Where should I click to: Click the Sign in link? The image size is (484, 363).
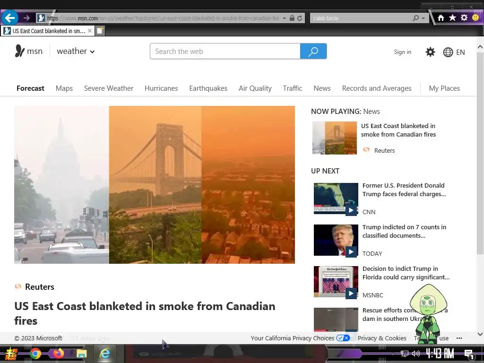pos(403,52)
